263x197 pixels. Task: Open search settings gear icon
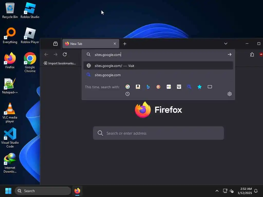coord(230,94)
